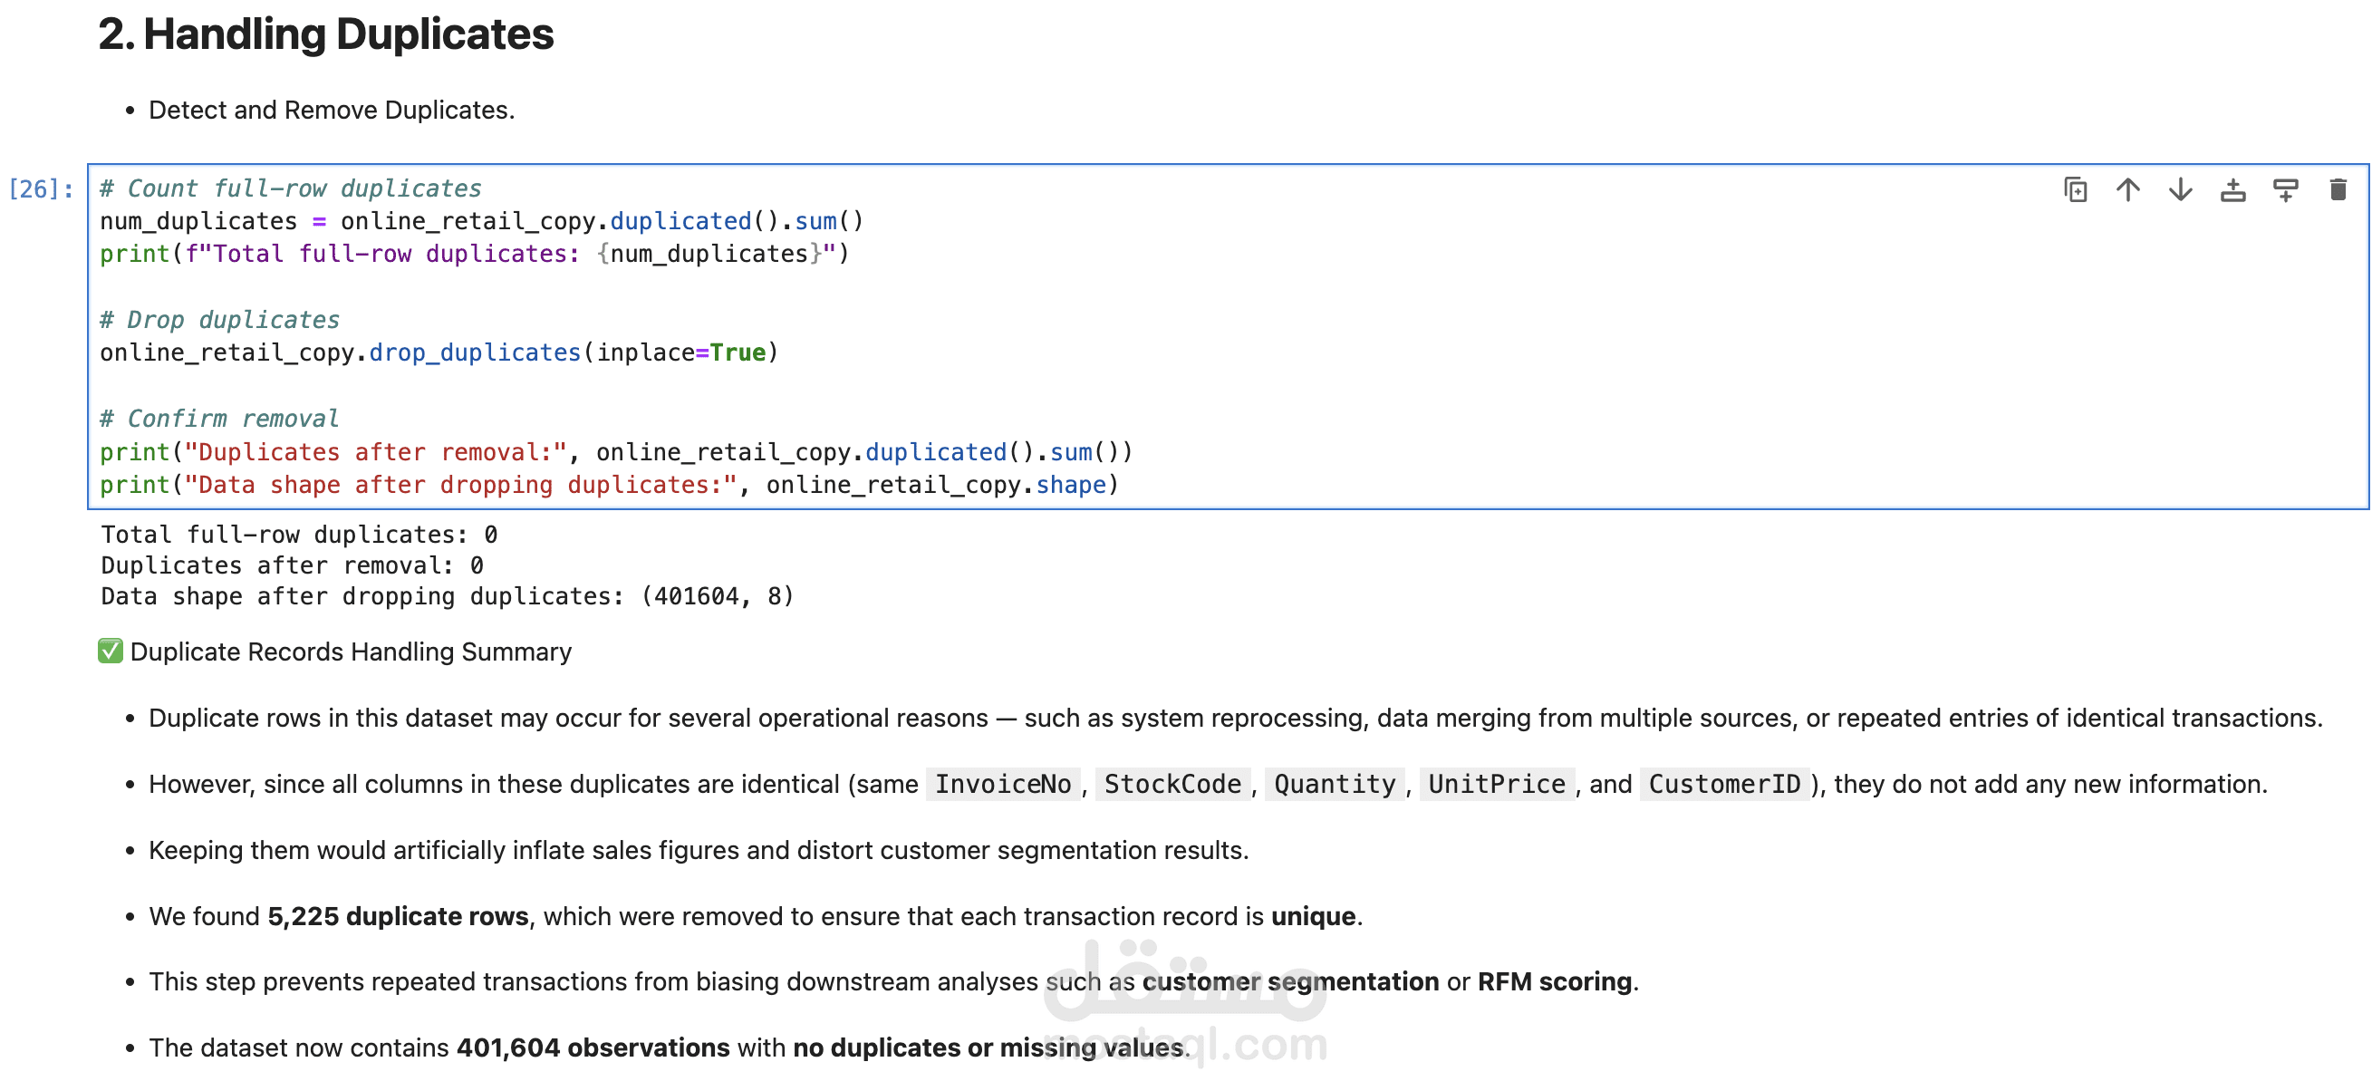The height and width of the screenshot is (1091, 2372).
Task: Click the 'Detect and Remove Duplicates' bullet
Action: pos(332,111)
